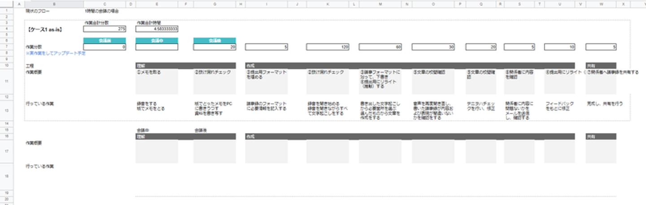Screen dimensions: 646x205
Task: Click the ①メモを取る cell
Action: click(x=157, y=82)
